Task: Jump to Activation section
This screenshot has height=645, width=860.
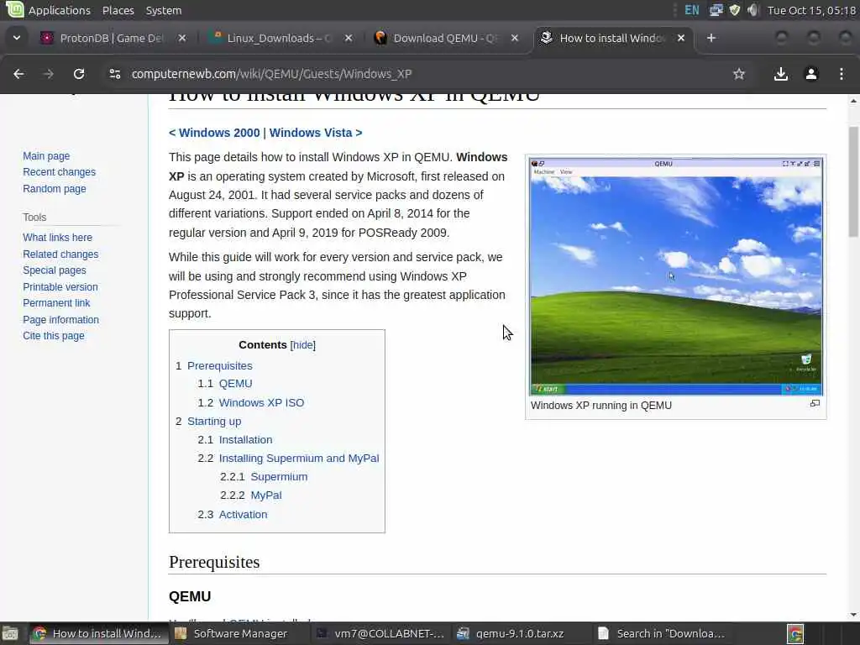Action: click(243, 515)
